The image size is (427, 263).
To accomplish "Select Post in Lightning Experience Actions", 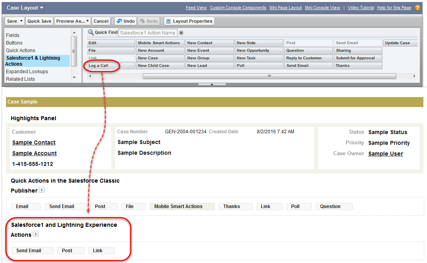I will click(x=71, y=251).
